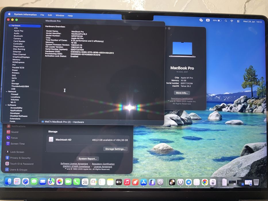The image size is (268, 201).
Task: Select Wi-Fi under Network in sidebar
Action: (x=13, y=103)
